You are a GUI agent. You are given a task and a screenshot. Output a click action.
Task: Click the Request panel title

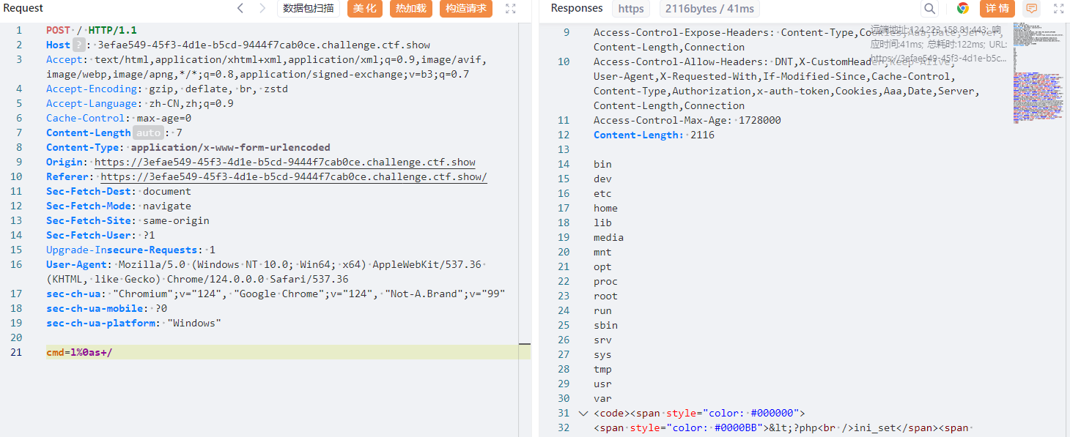point(23,8)
